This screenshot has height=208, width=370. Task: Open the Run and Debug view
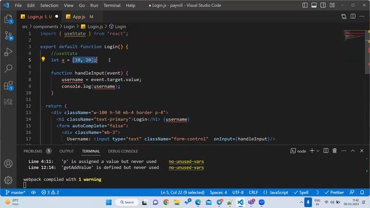pos(9,52)
